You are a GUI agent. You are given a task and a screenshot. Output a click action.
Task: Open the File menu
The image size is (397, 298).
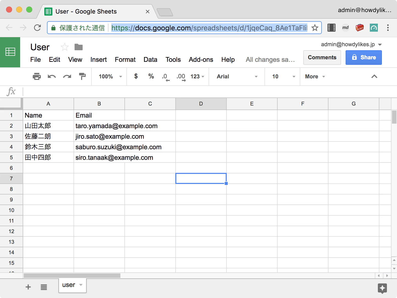[36, 60]
